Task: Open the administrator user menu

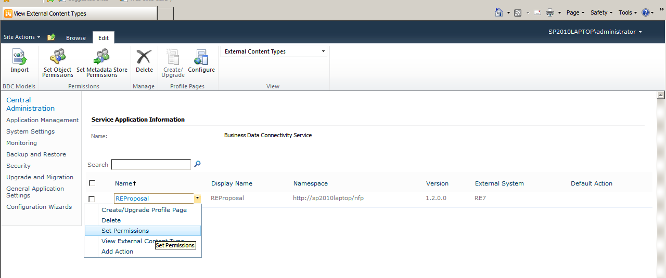Action: click(595, 32)
